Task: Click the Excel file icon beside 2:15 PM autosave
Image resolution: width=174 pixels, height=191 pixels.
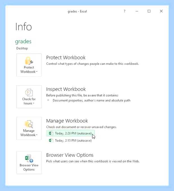Action: (51, 140)
